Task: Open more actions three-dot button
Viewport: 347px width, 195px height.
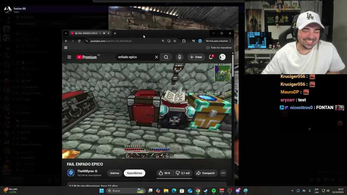Action: pyautogui.click(x=223, y=173)
